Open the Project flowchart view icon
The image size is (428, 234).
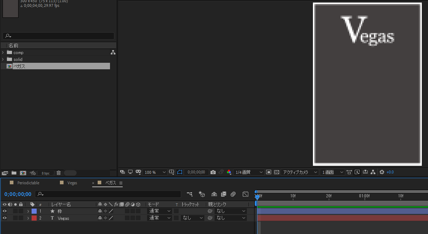(x=113, y=52)
